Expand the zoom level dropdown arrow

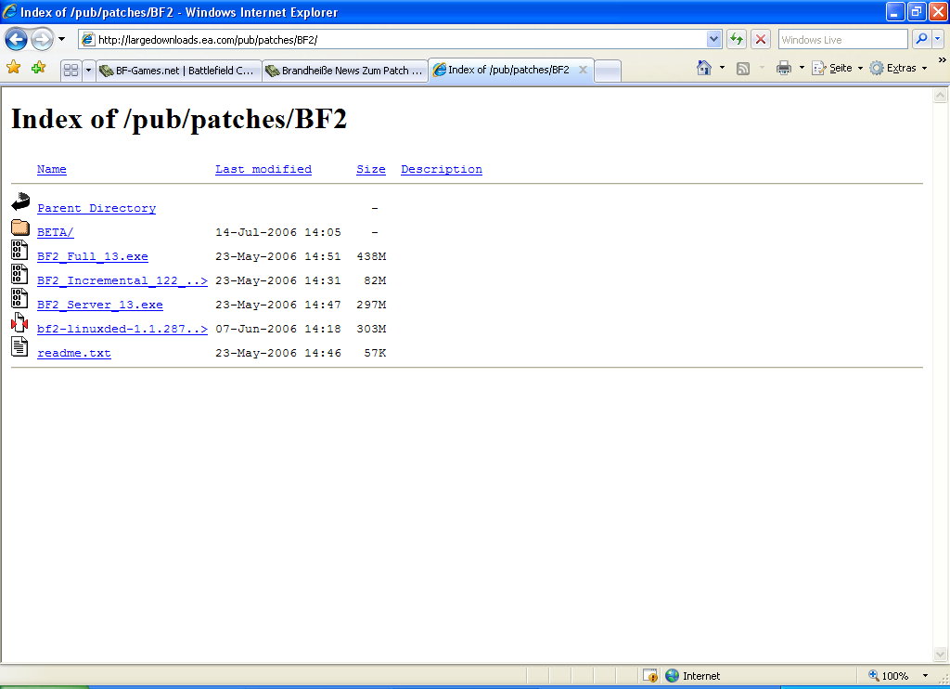tap(925, 676)
